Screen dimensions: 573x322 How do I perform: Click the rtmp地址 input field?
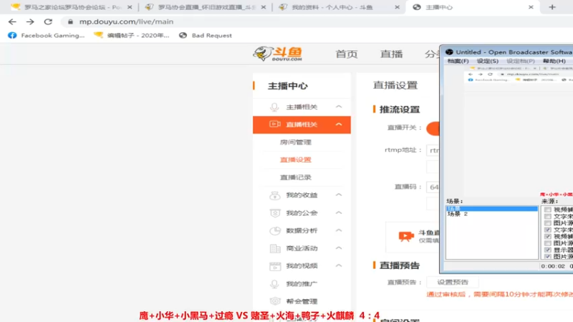(433, 150)
